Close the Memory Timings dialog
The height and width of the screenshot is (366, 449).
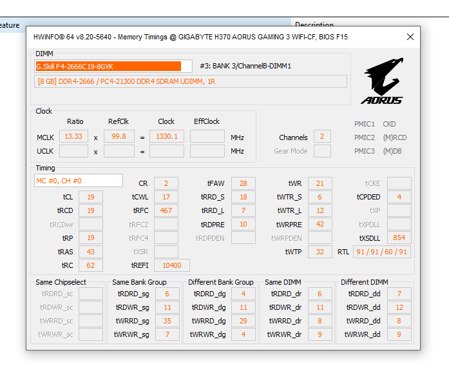[410, 37]
